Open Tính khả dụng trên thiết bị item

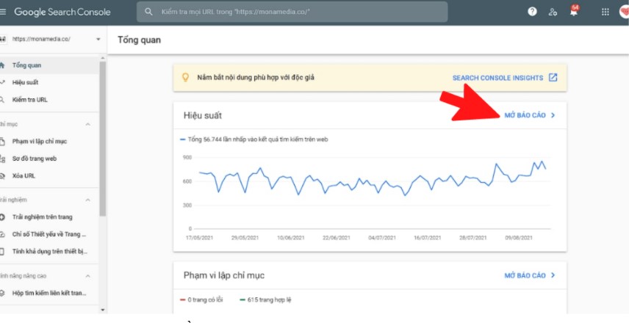[49, 252]
